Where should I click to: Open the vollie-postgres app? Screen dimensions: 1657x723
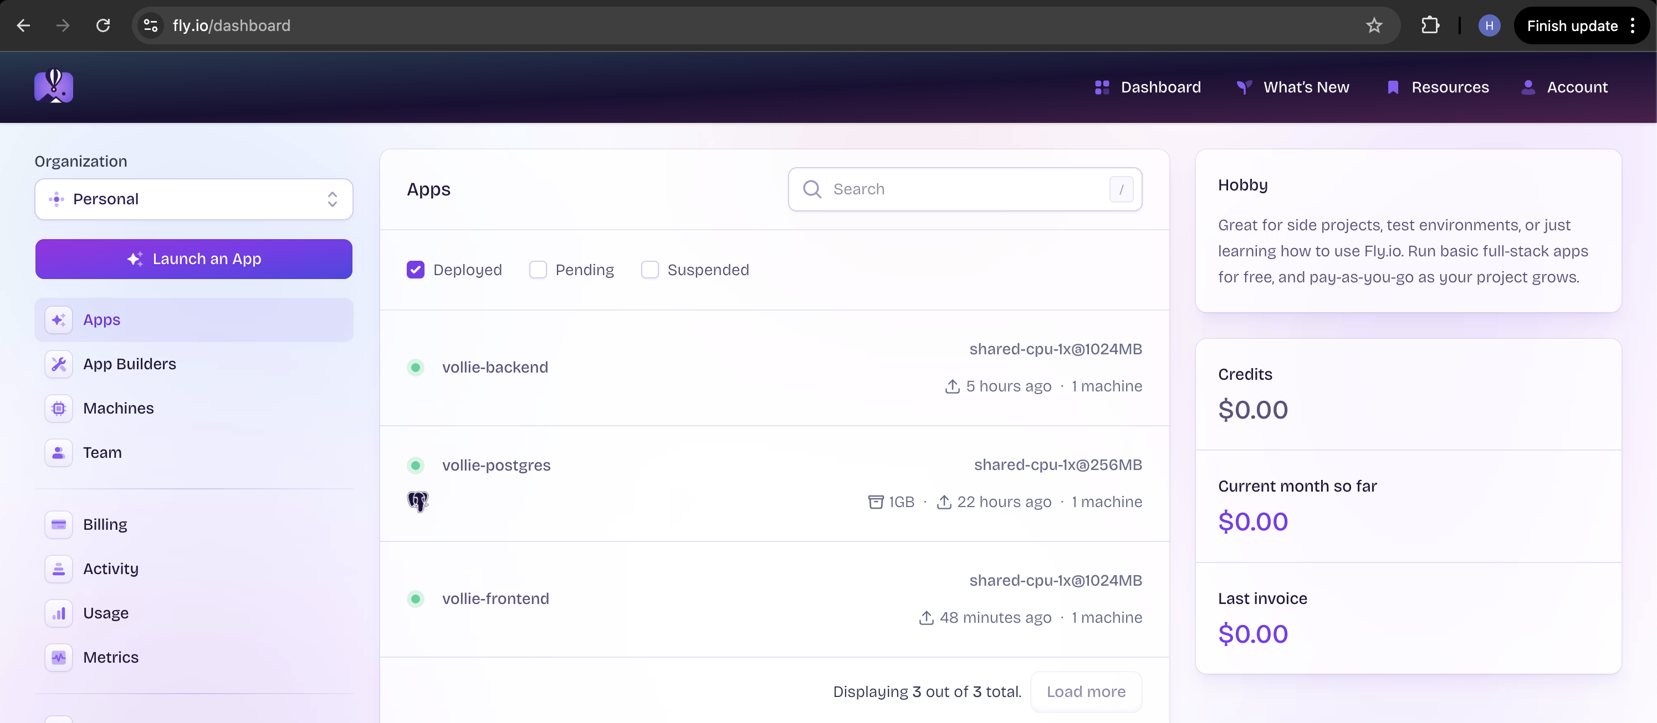[496, 465]
